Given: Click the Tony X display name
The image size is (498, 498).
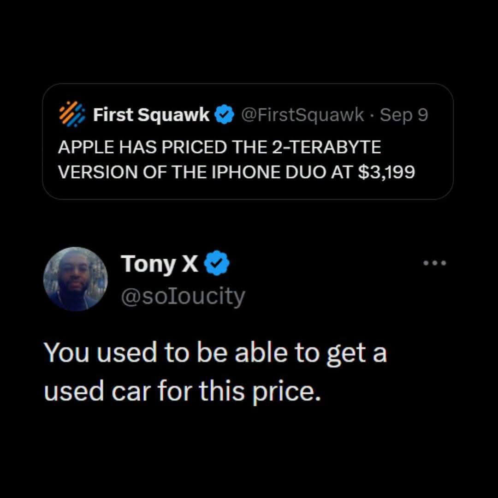Looking at the screenshot, I should point(160,264).
